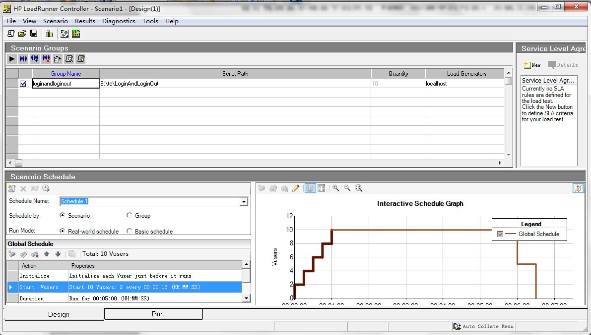Choose the Basic schedule run mode
The width and height of the screenshot is (591, 335).
tap(130, 231)
